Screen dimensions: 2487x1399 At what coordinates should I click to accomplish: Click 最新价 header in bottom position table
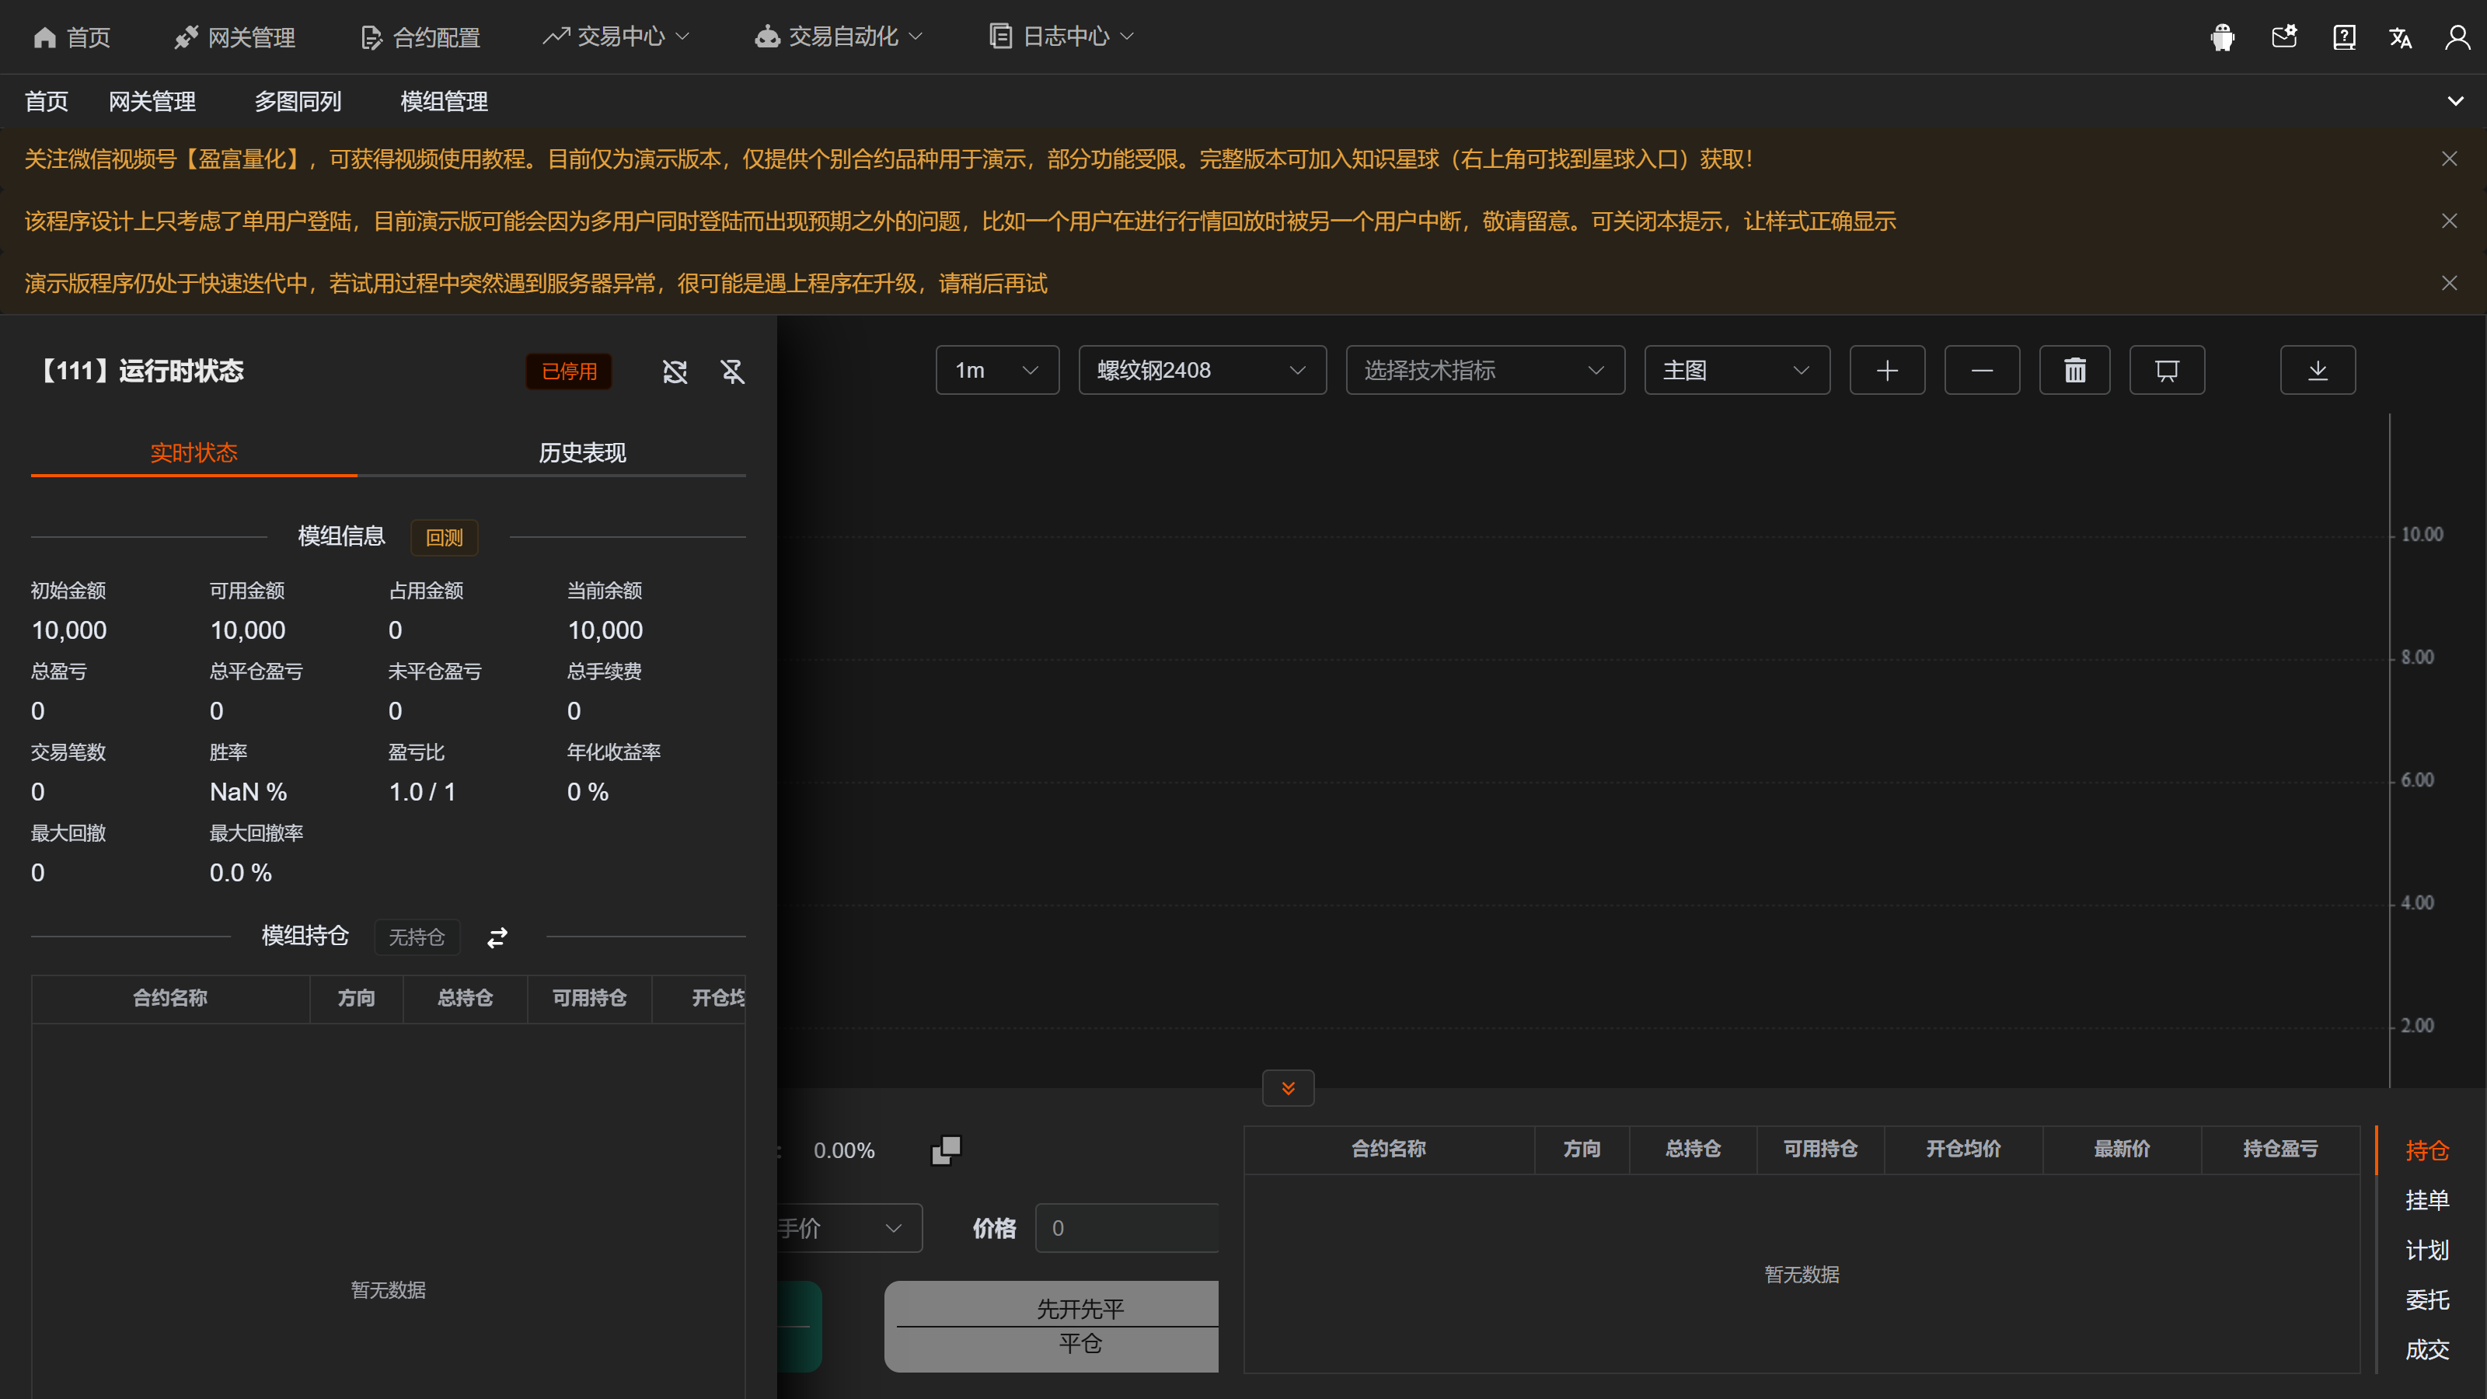[x=2122, y=1149]
